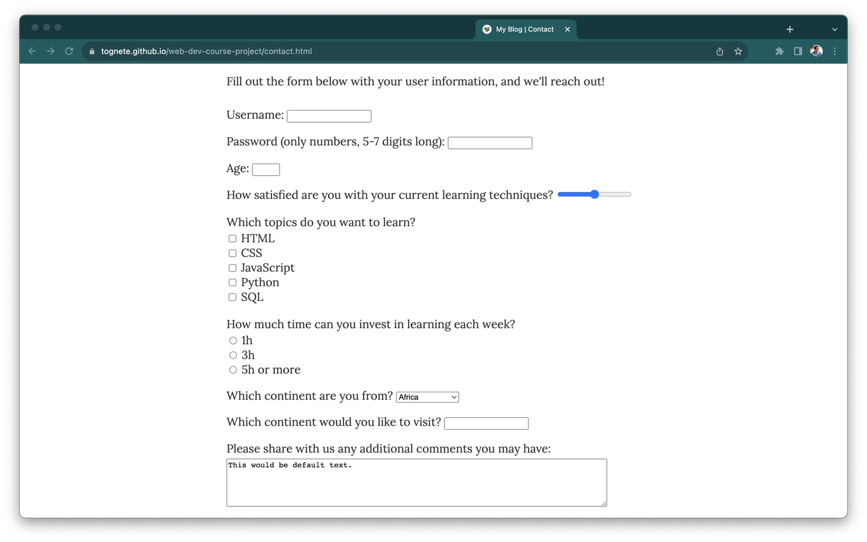867x542 pixels.
Task: Click the satisfaction slider handle
Action: (x=594, y=194)
